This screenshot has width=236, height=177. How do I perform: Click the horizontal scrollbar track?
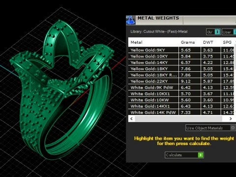[x=178, y=118]
